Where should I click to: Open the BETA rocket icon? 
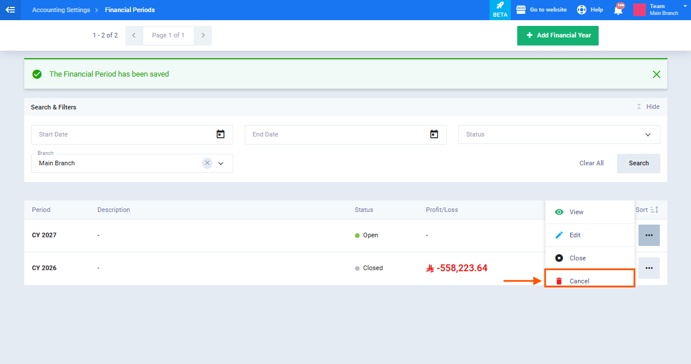pyautogui.click(x=500, y=10)
